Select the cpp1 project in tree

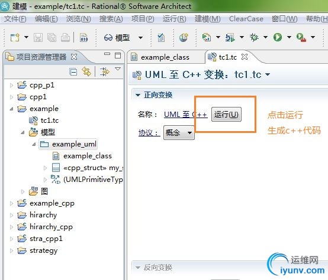point(38,97)
